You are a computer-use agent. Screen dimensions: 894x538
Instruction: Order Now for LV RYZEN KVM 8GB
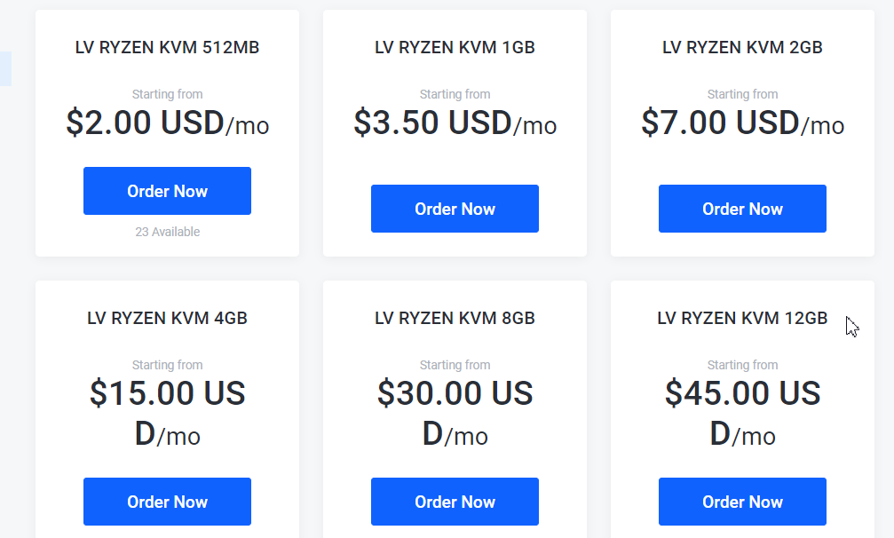[x=455, y=502]
